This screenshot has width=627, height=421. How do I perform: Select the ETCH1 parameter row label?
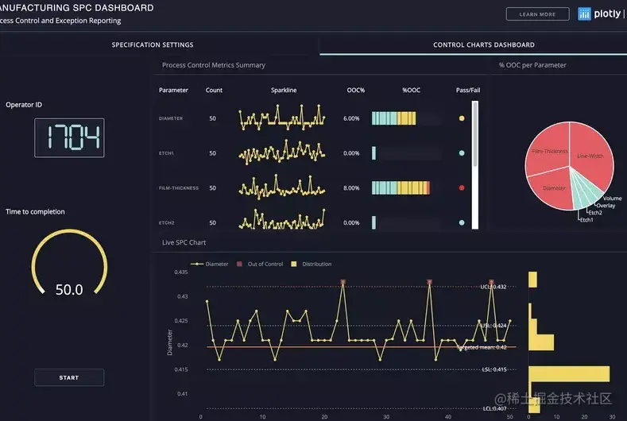(166, 153)
